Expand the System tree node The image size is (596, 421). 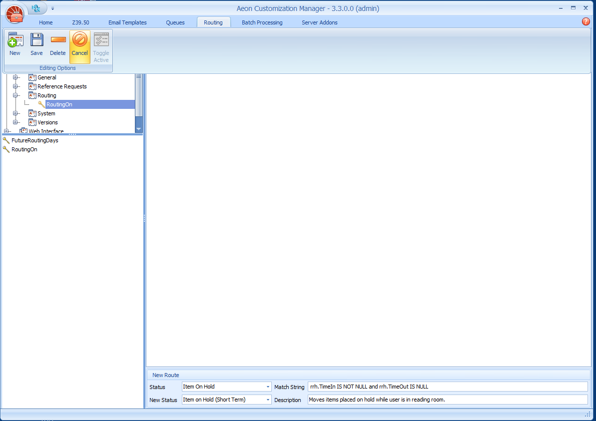[15, 113]
